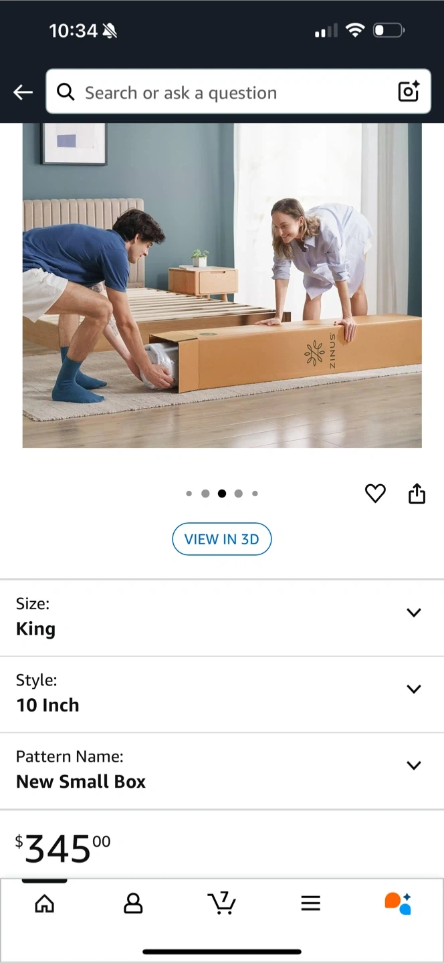Tap the back arrow icon
This screenshot has height=963, width=444.
[23, 92]
